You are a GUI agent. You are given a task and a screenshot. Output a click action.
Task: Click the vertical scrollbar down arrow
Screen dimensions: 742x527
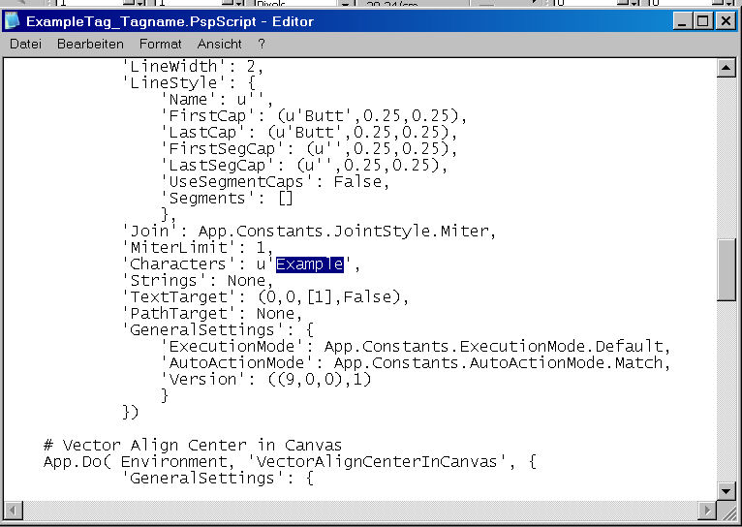click(x=726, y=490)
